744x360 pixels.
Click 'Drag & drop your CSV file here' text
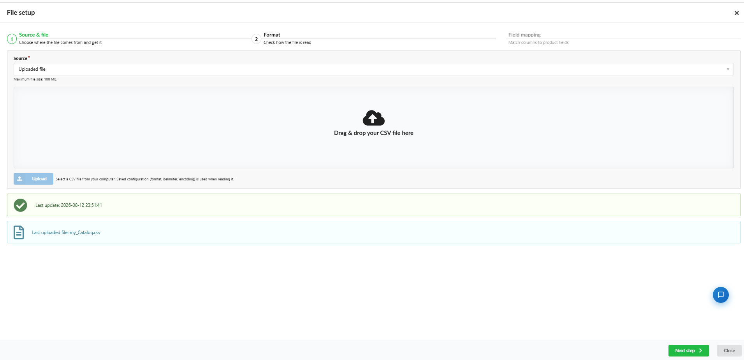(x=373, y=133)
